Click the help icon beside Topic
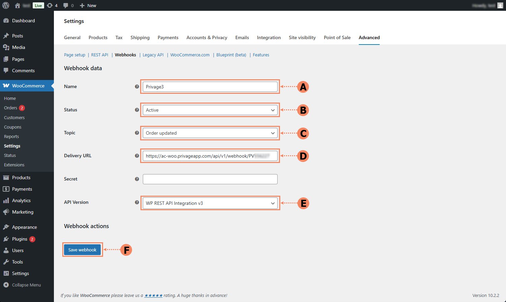 tap(137, 133)
